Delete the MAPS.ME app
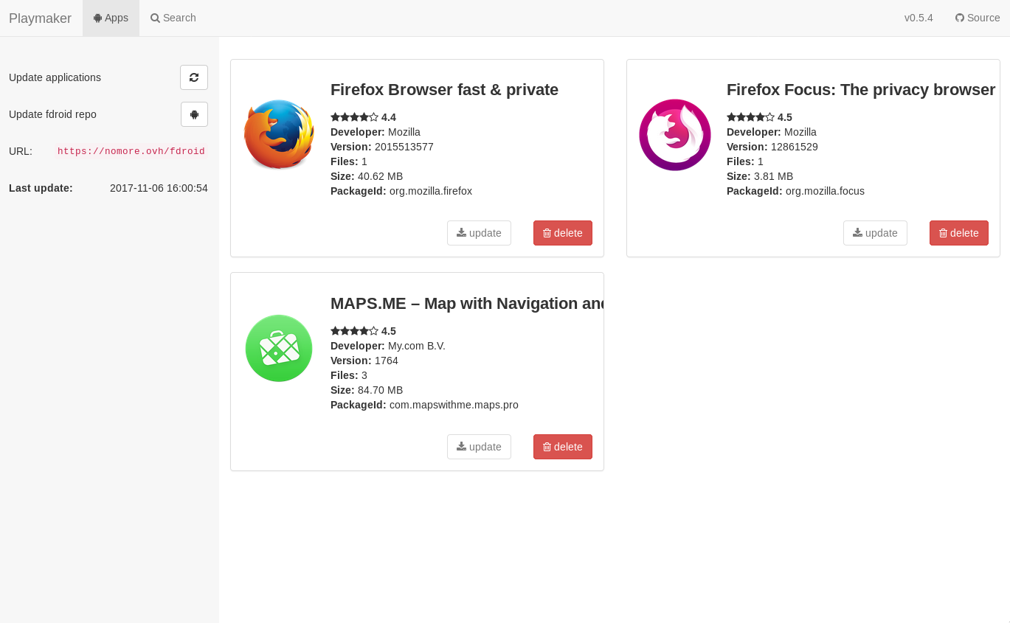1010x623 pixels. pos(562,447)
